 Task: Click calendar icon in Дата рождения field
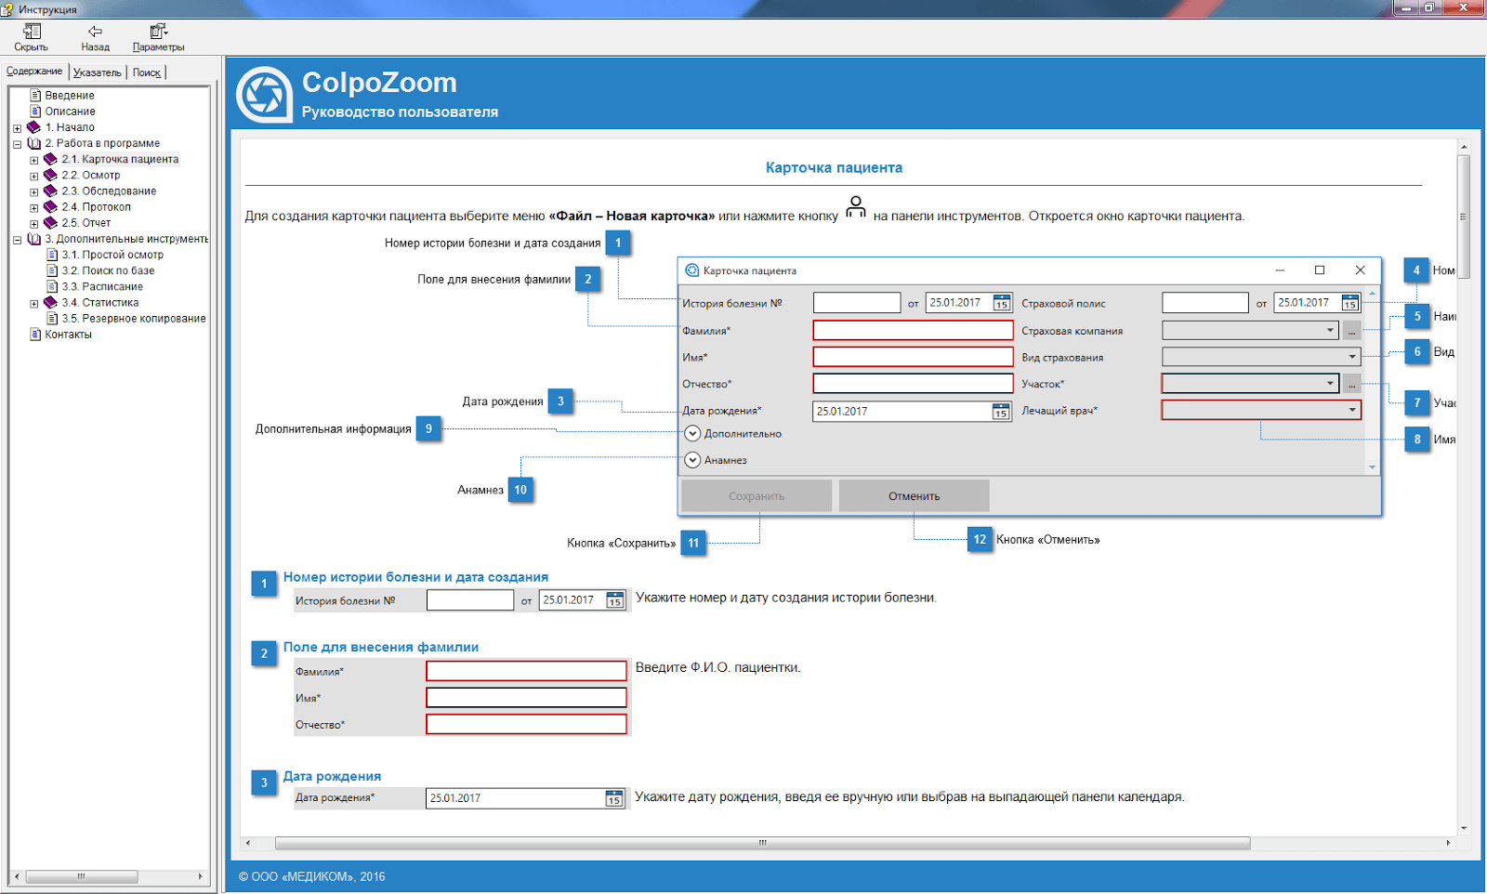(1001, 412)
